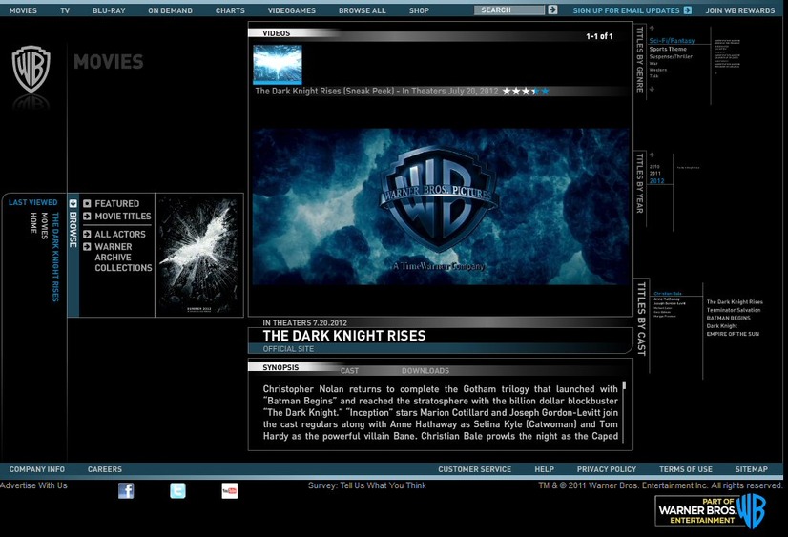Screen dimensions: 788x537
Task: Switch to the Synopsis tab
Action: coord(280,367)
